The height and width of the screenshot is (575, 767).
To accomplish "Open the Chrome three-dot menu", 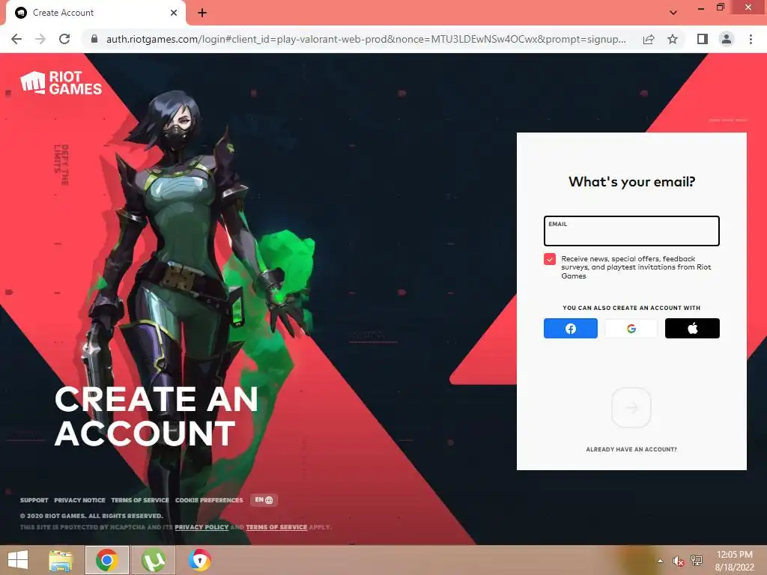I will pos(751,39).
